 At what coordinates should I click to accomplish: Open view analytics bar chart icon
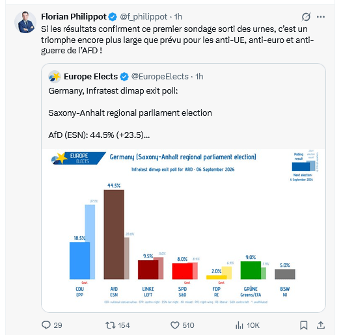point(239,325)
